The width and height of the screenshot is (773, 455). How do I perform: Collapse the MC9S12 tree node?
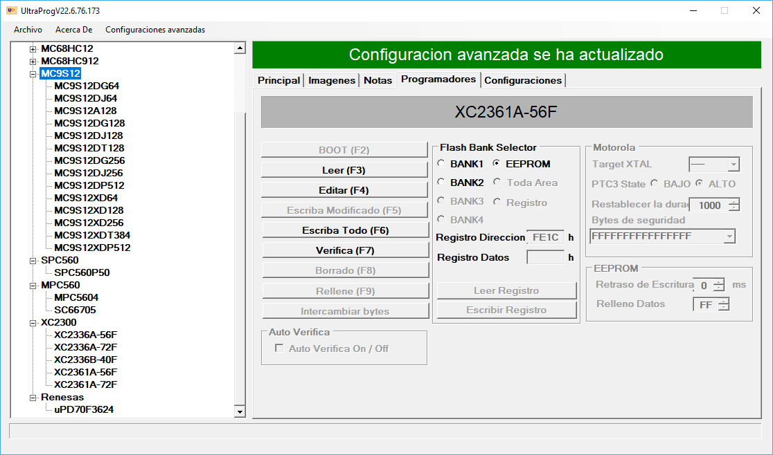point(33,74)
